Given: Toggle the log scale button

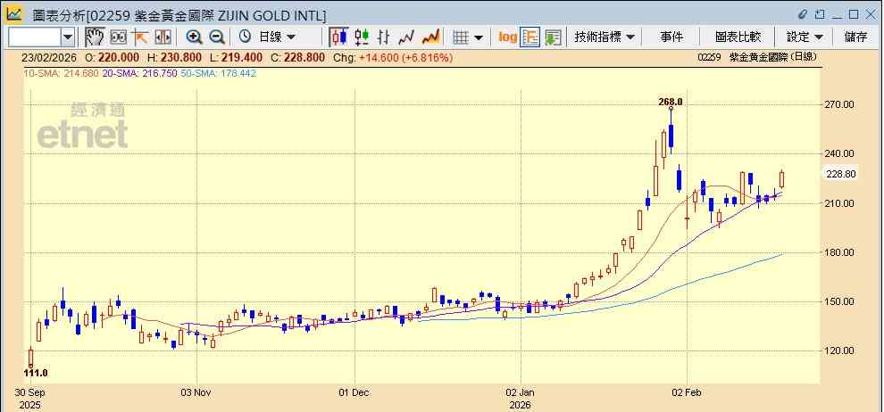Looking at the screenshot, I should coord(508,37).
